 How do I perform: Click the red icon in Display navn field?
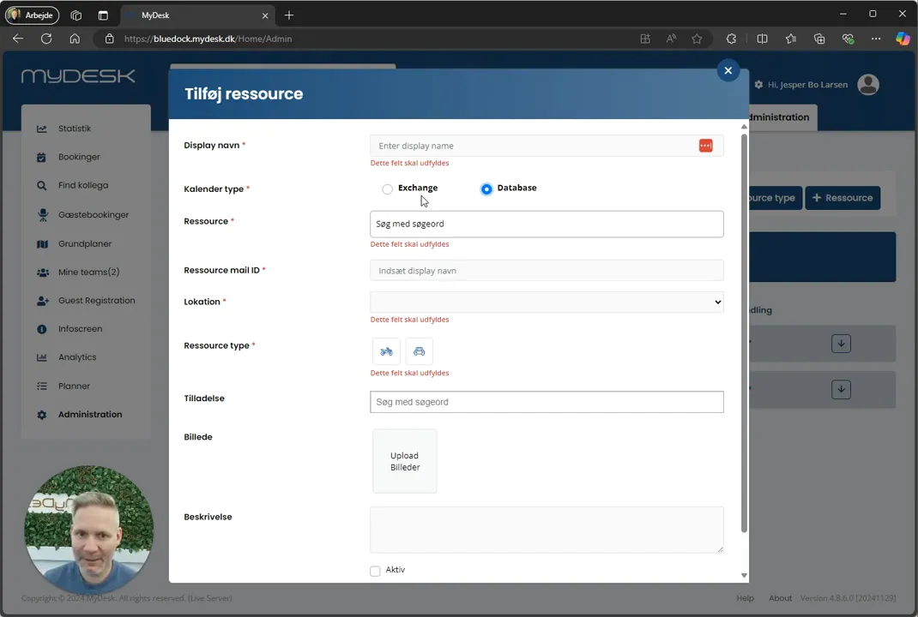click(705, 146)
